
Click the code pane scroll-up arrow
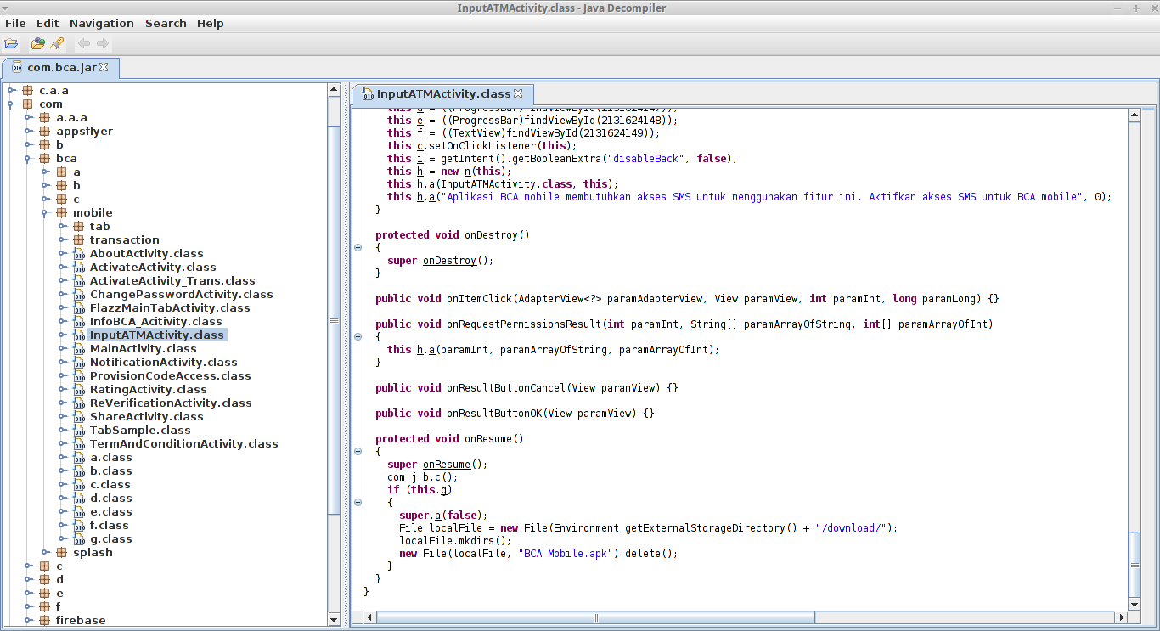point(1135,115)
